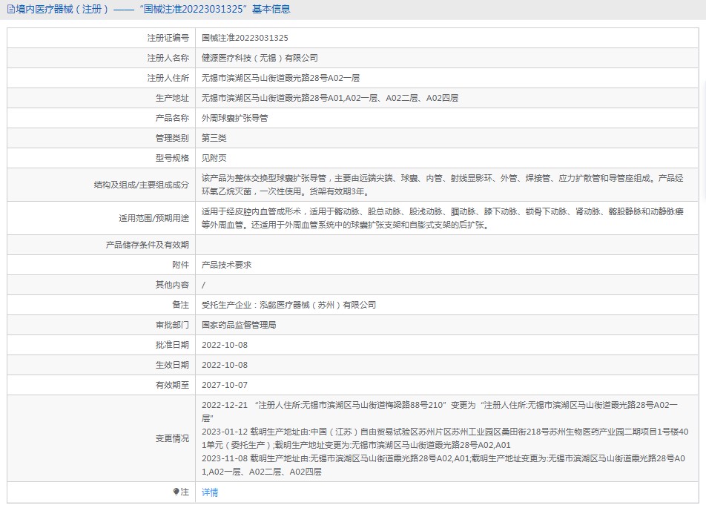Select the 型号规格 label
Screen dimensions: 706x508
tap(172, 158)
